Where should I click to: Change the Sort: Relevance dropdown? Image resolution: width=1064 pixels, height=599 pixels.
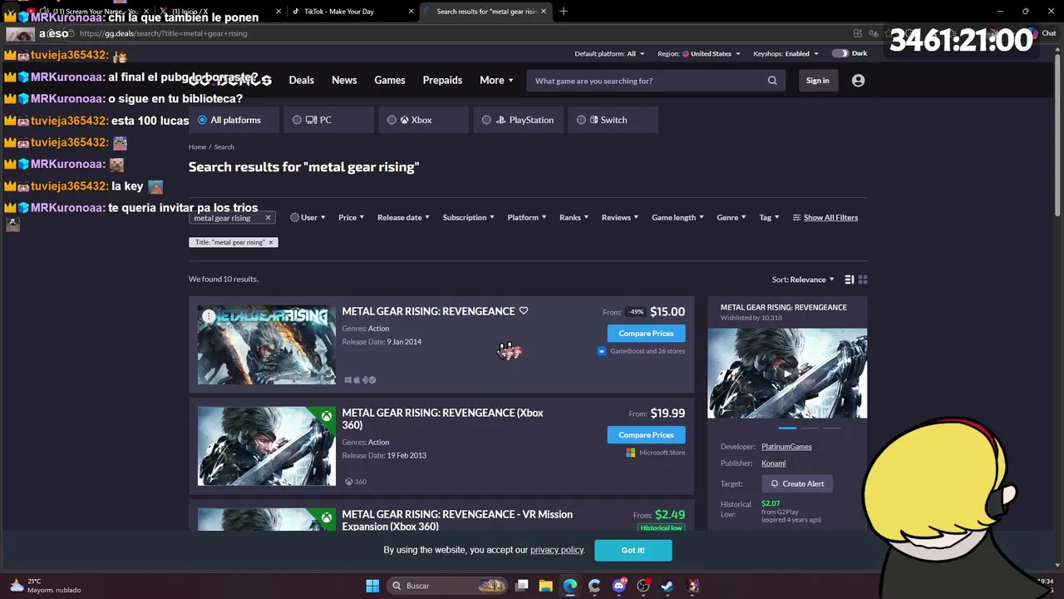click(x=803, y=280)
